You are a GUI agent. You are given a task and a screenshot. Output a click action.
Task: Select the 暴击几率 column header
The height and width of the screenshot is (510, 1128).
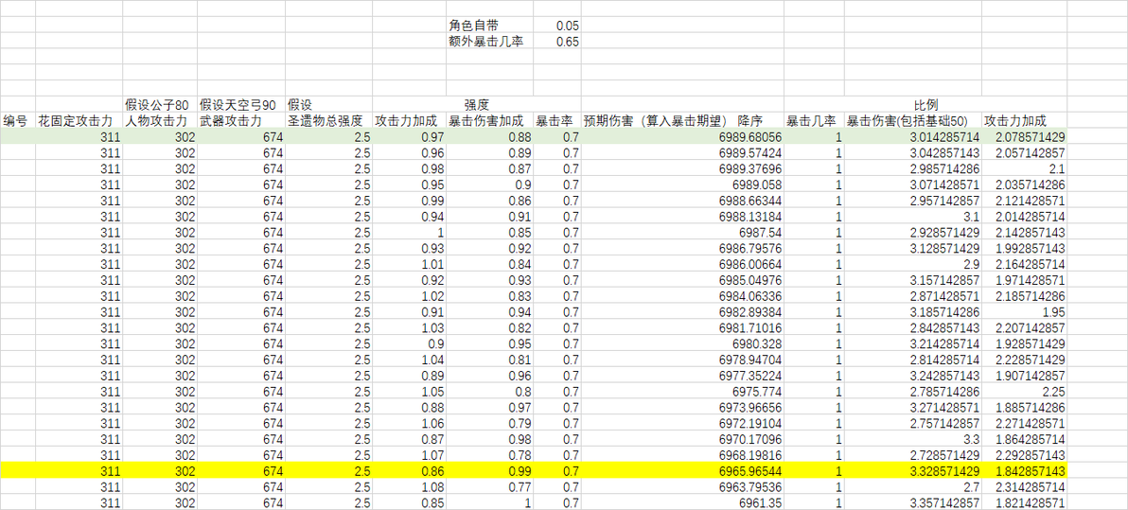(x=815, y=121)
